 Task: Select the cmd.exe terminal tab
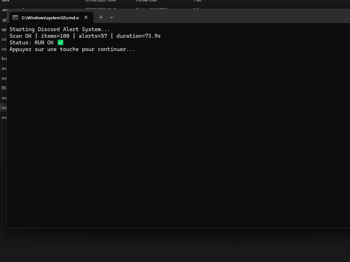click(x=51, y=17)
